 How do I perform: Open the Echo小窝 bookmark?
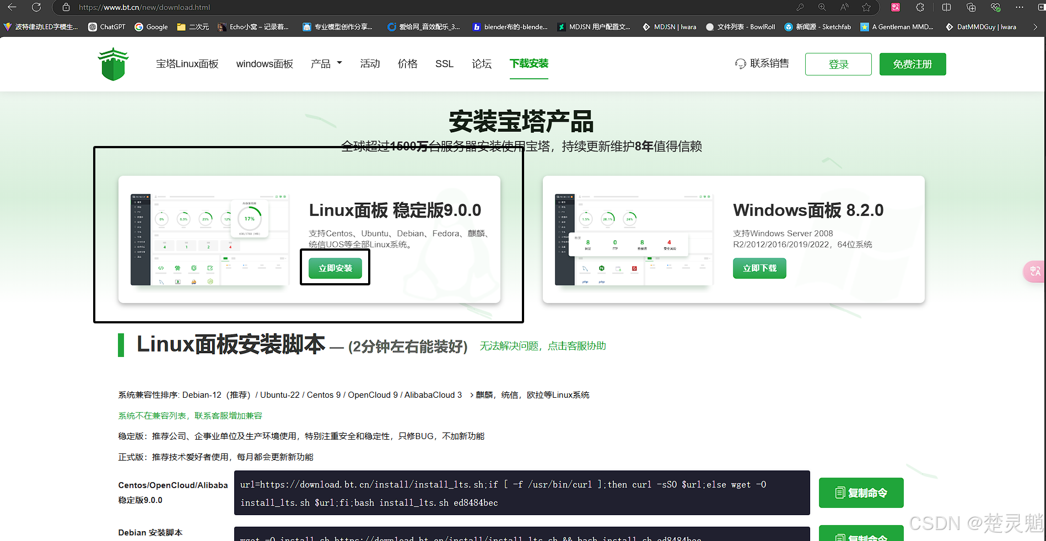coord(254,26)
